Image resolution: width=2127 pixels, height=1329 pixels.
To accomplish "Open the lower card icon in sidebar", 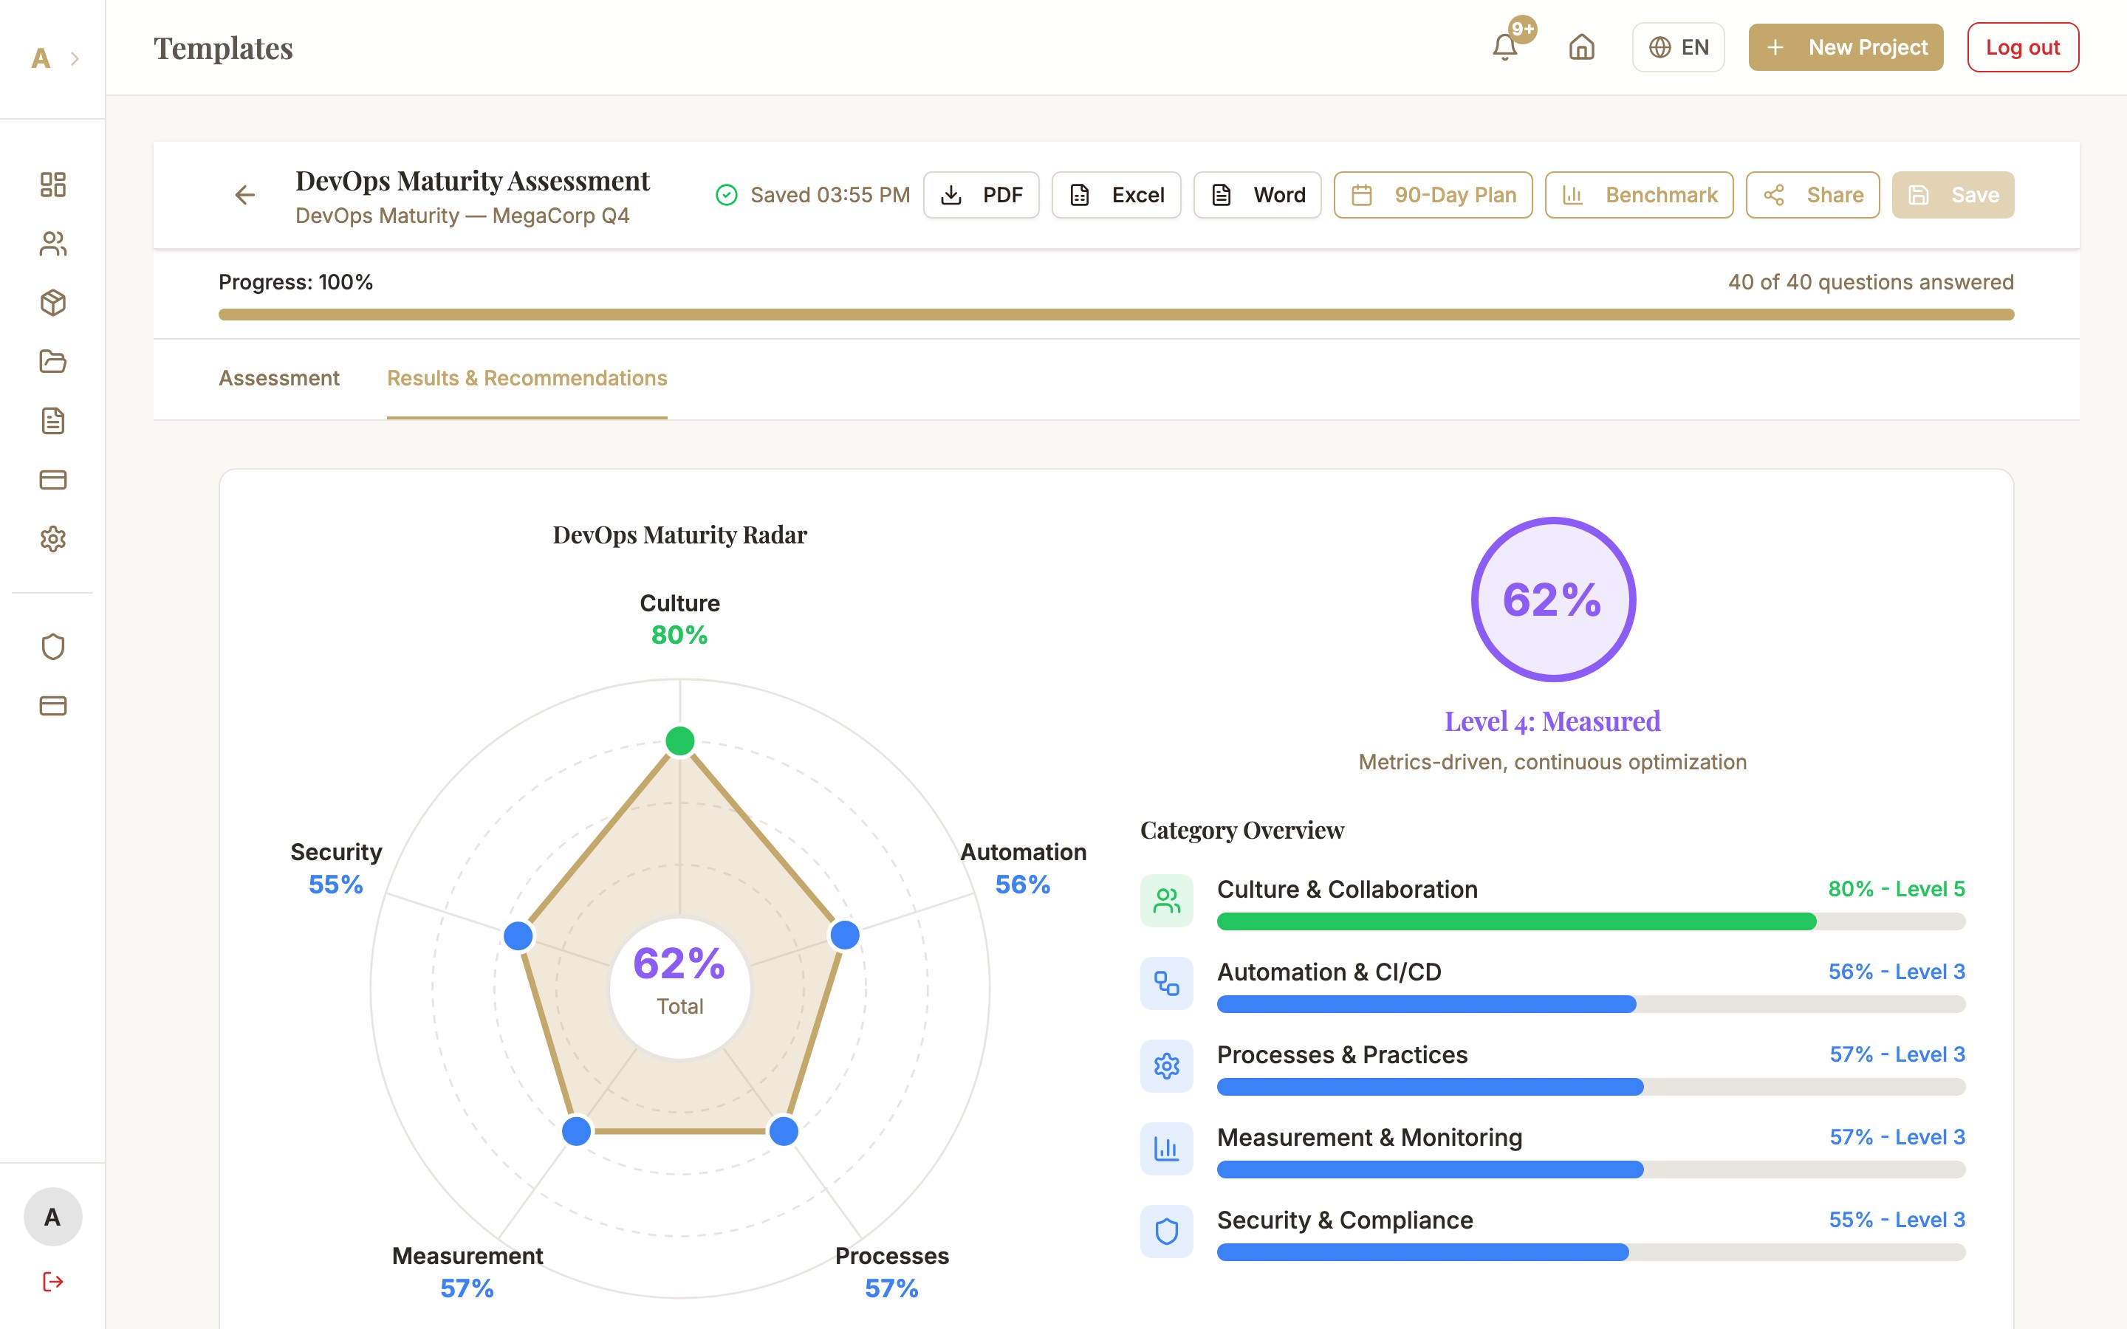I will click(52, 706).
